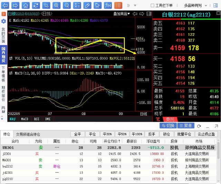
Task: Expand the orange sidebar arrow
Action: [x=3, y=14]
